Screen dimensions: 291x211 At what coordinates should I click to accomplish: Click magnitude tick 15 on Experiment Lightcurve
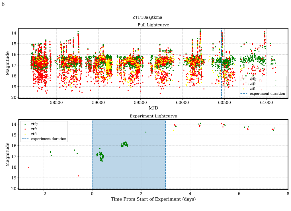14,135
